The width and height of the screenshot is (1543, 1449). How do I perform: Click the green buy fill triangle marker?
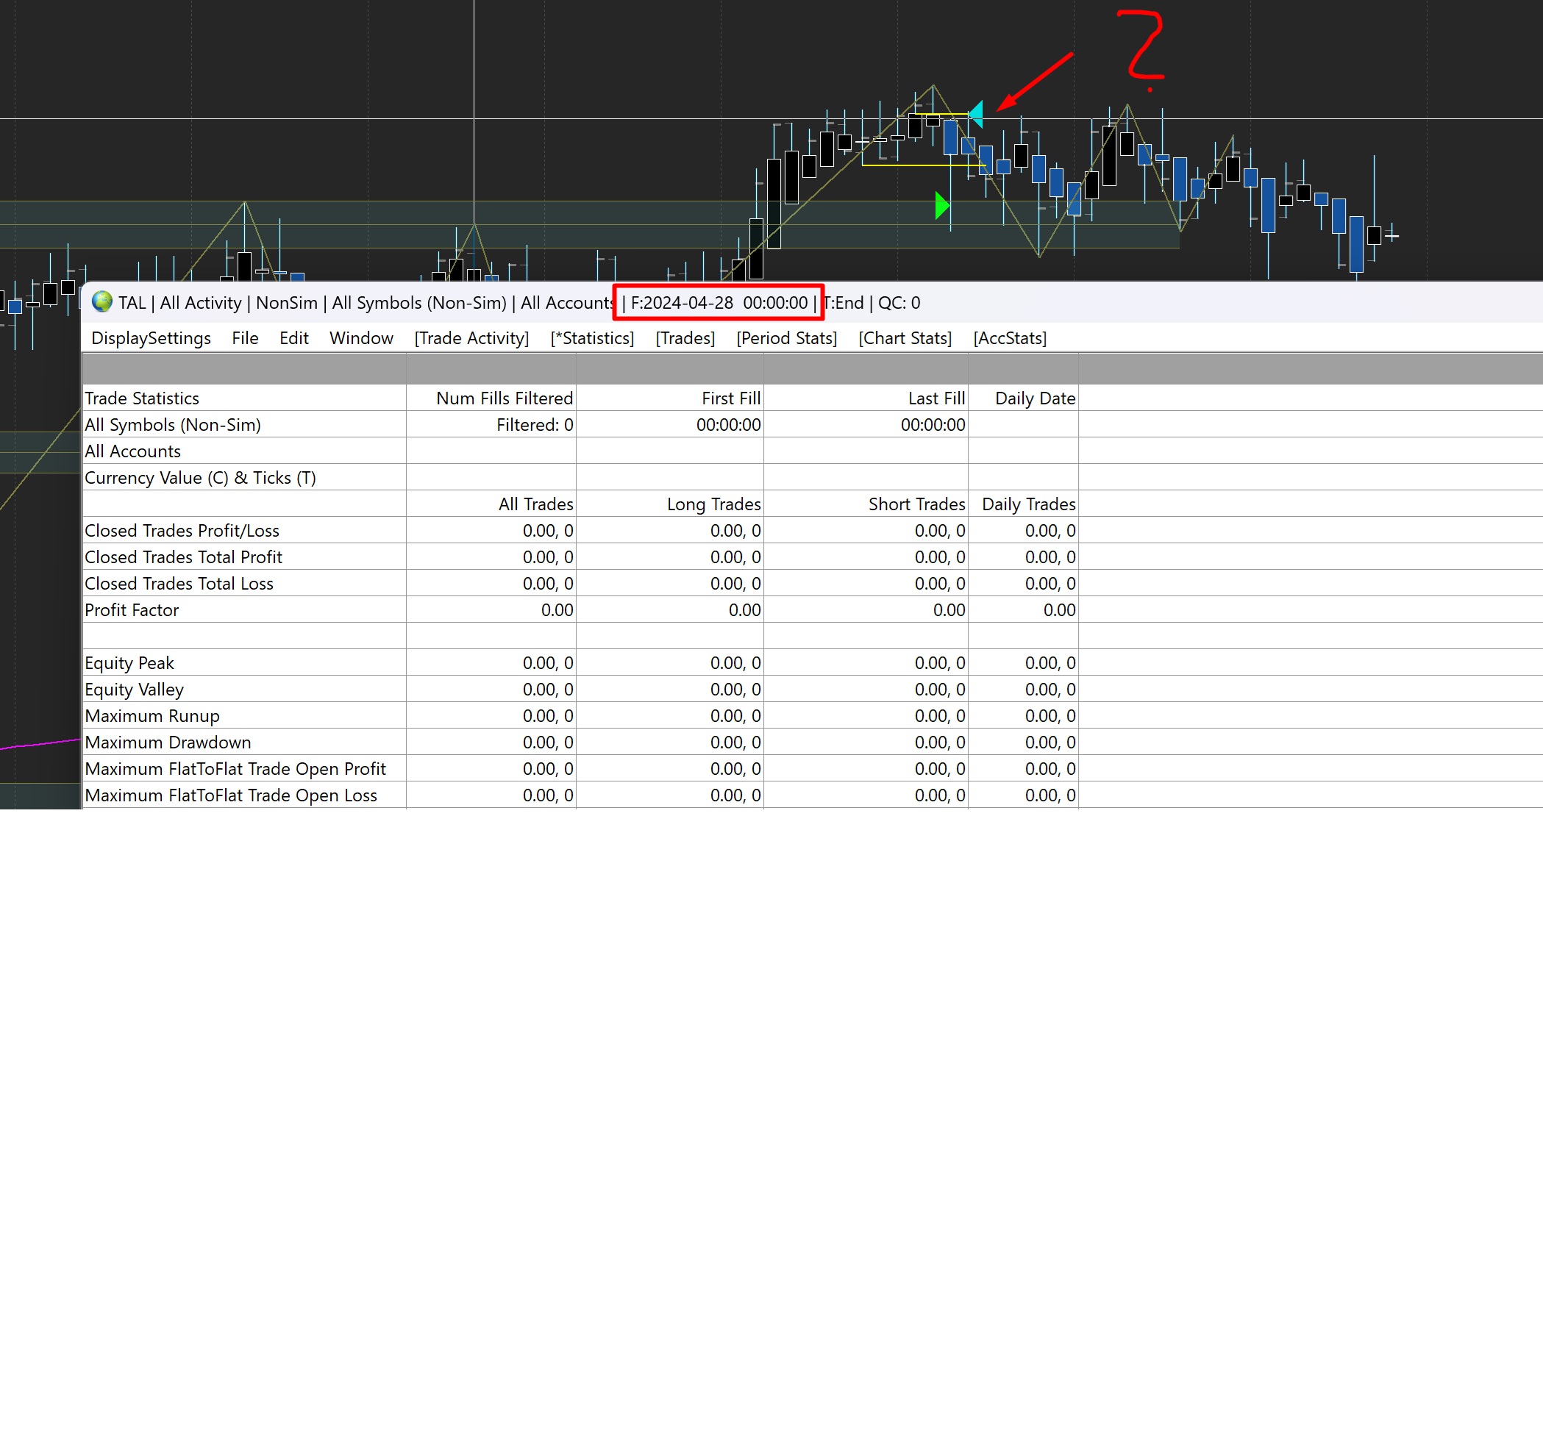[941, 206]
